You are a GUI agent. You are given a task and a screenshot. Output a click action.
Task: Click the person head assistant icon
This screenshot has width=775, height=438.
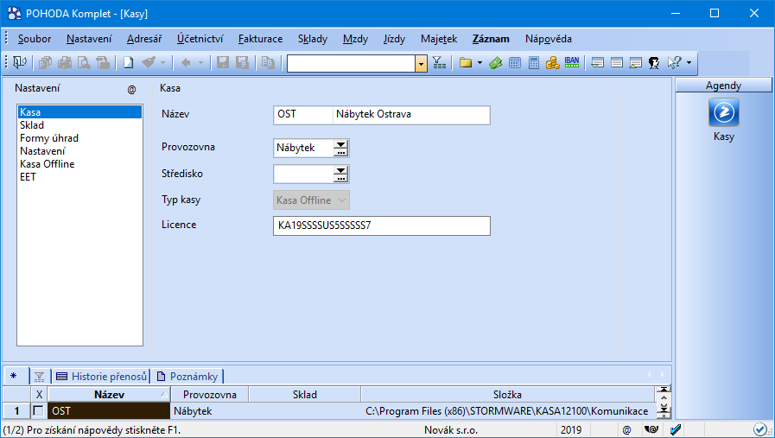click(654, 62)
